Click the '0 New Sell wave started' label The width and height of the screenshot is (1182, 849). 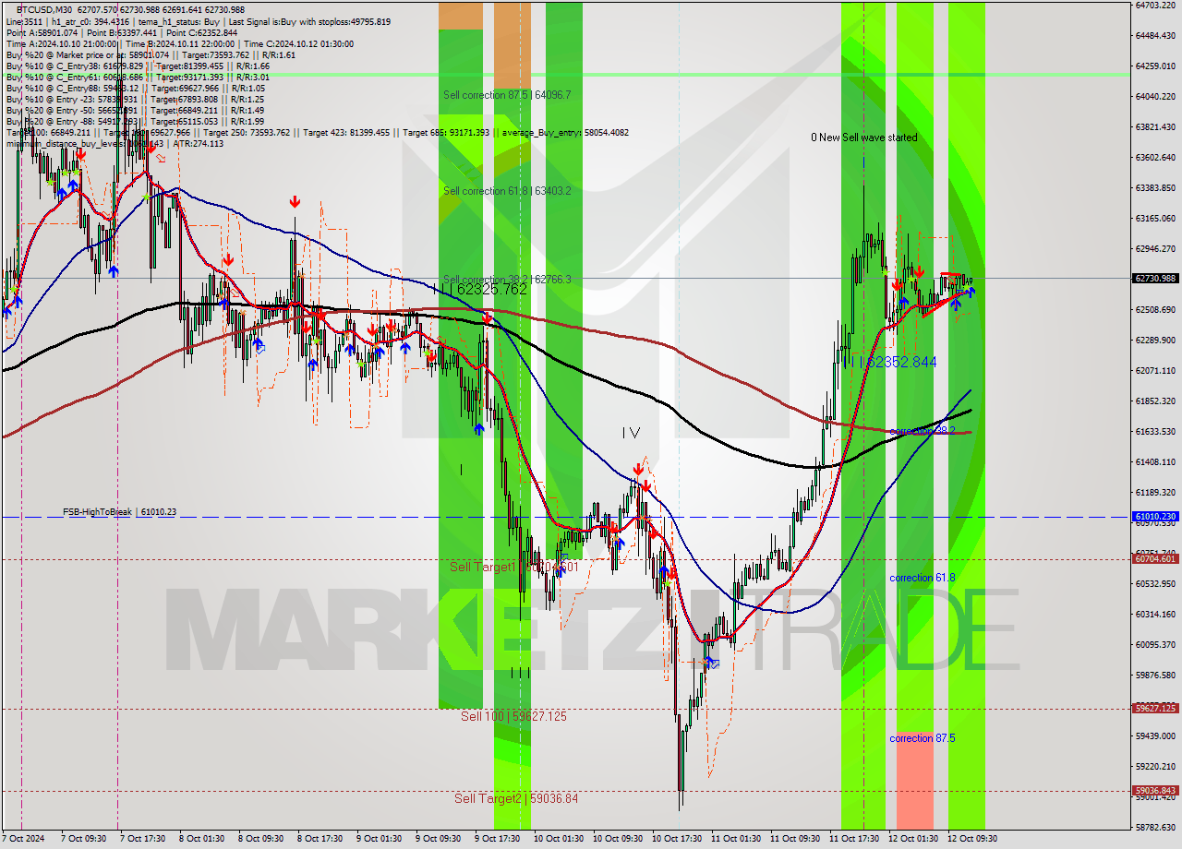[864, 138]
